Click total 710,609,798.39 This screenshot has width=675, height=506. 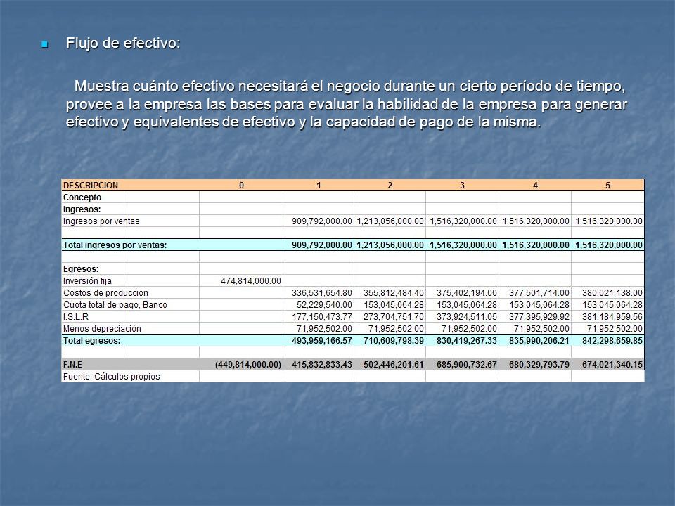[394, 341]
